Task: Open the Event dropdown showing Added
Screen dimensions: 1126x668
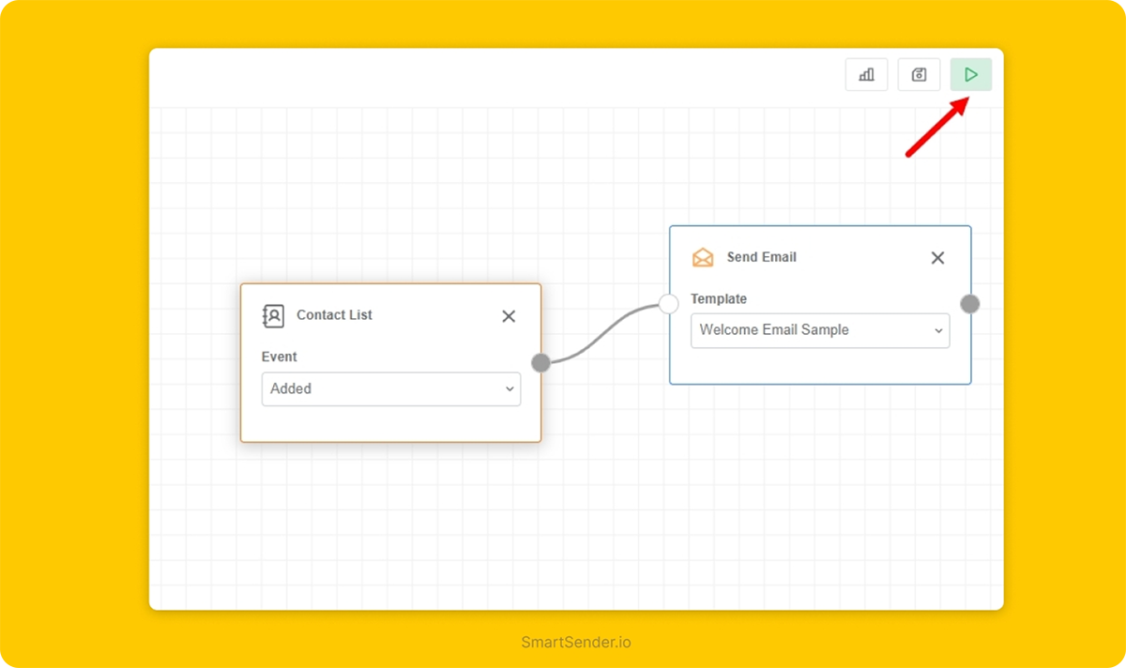Action: click(390, 388)
